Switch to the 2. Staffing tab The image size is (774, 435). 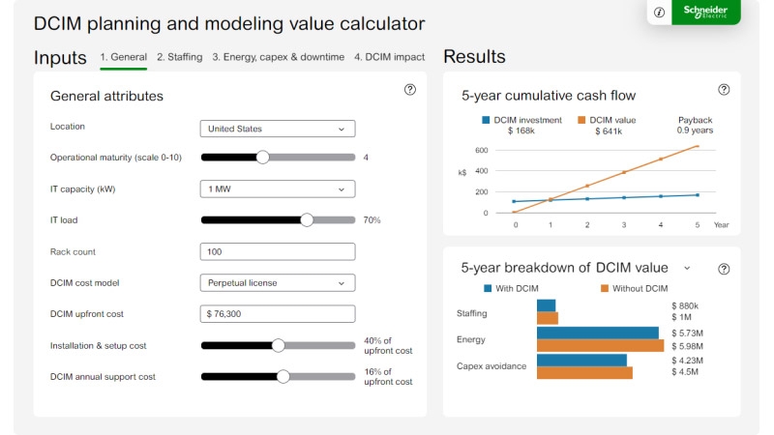click(179, 57)
